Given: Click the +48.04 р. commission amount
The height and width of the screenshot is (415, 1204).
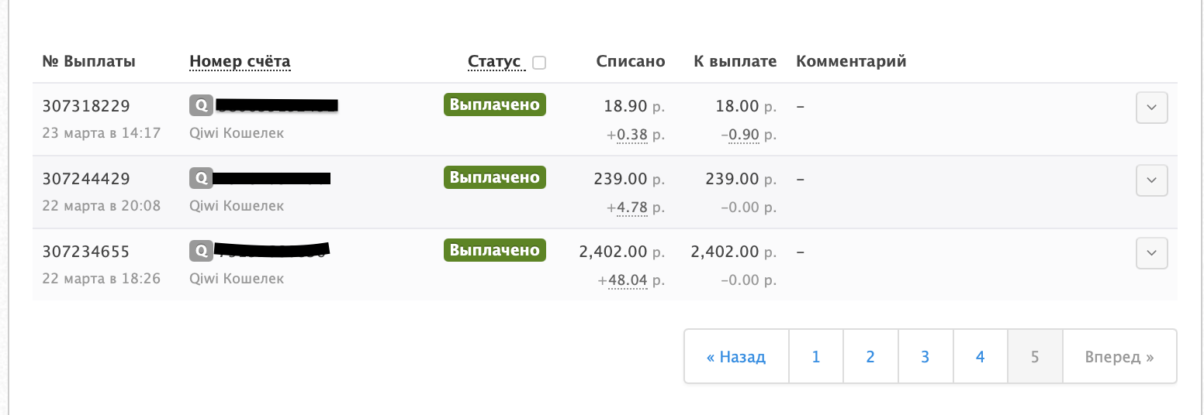Looking at the screenshot, I should [631, 280].
